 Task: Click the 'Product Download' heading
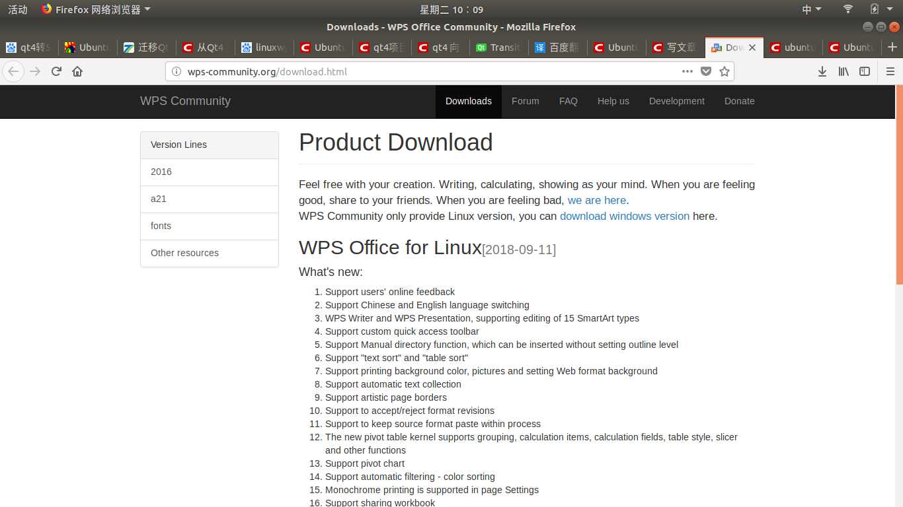(396, 143)
